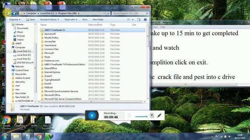Viewport: 250px width, 140px height.
Task: Select the Microsoft Office folder
Action: [52, 95]
